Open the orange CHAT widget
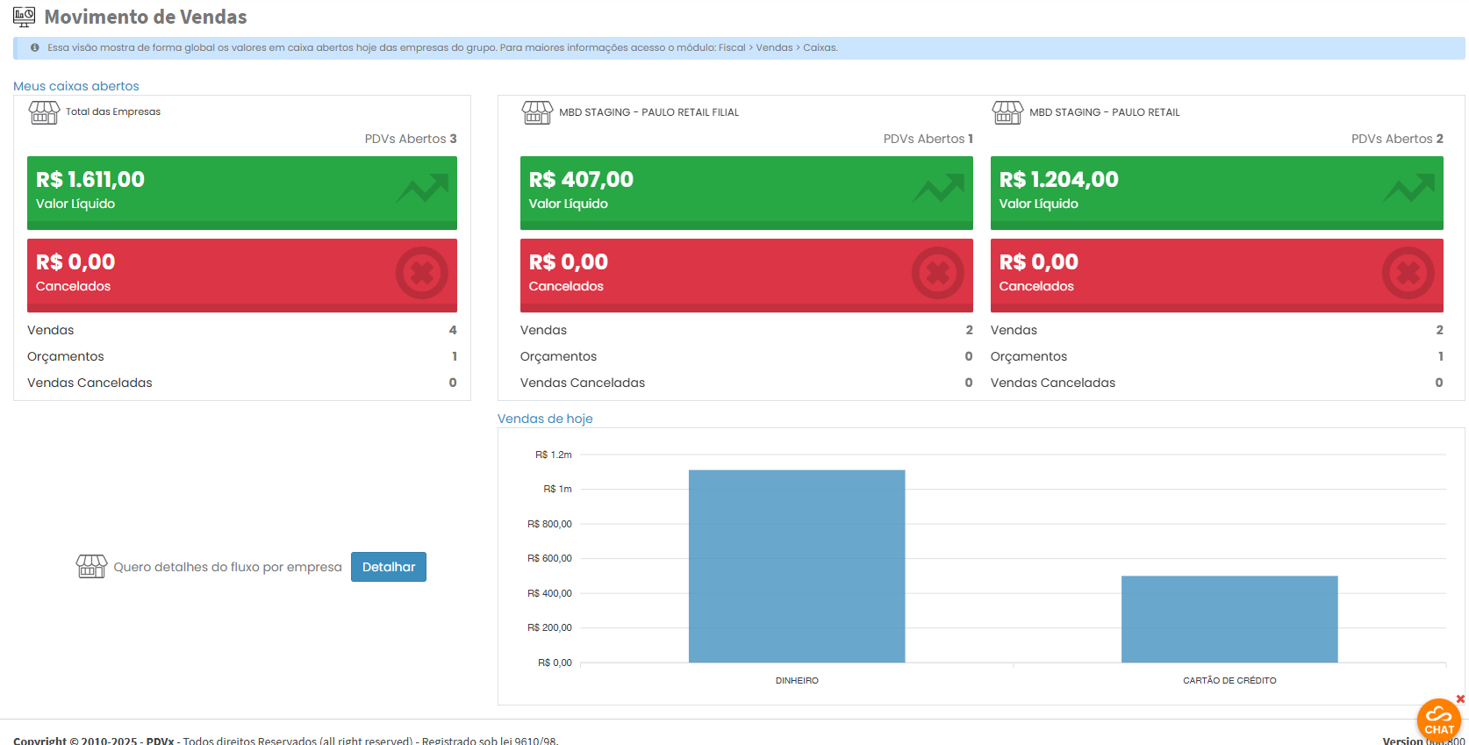Viewport: 1469px width, 745px height. click(1438, 720)
